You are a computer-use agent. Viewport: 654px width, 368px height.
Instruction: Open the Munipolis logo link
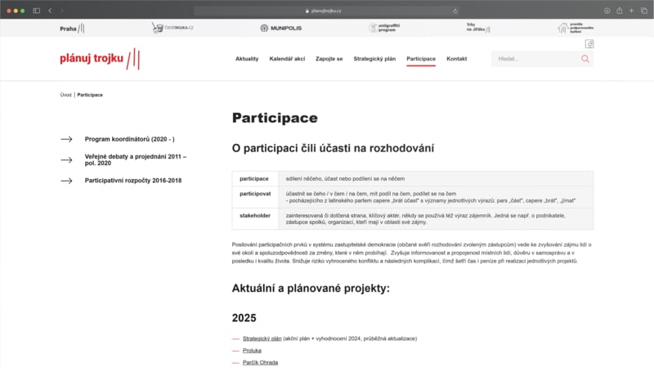coord(280,28)
